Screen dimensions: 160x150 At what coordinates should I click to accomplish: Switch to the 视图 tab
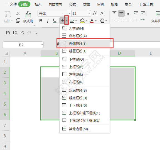point(114,4)
